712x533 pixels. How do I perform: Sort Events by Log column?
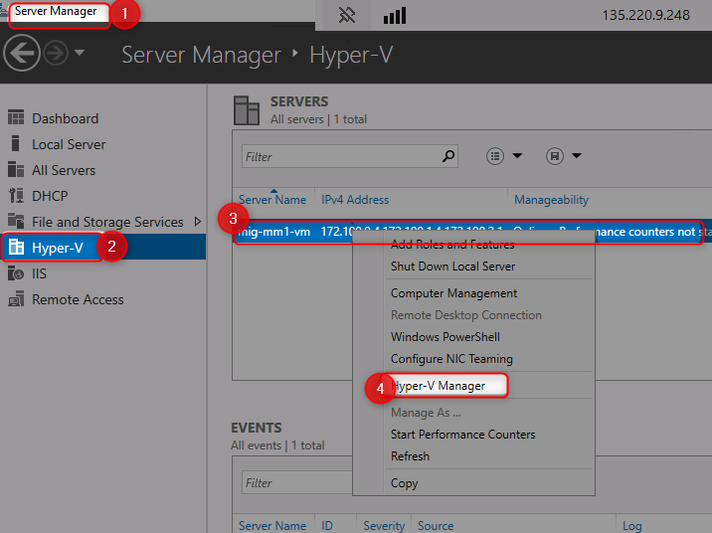tap(631, 526)
